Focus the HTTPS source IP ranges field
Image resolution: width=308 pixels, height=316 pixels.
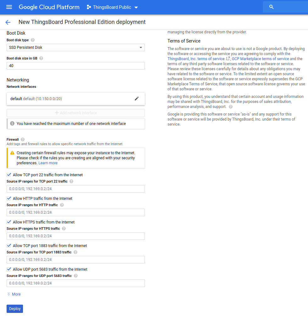(76, 236)
